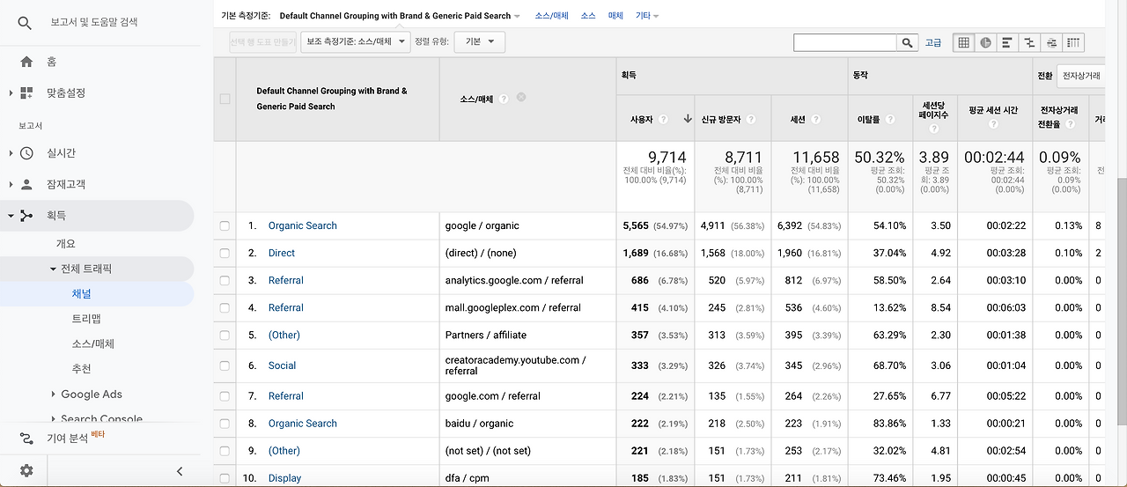Open the 보조 측정기준 dropdown
The image size is (1127, 487).
(356, 41)
